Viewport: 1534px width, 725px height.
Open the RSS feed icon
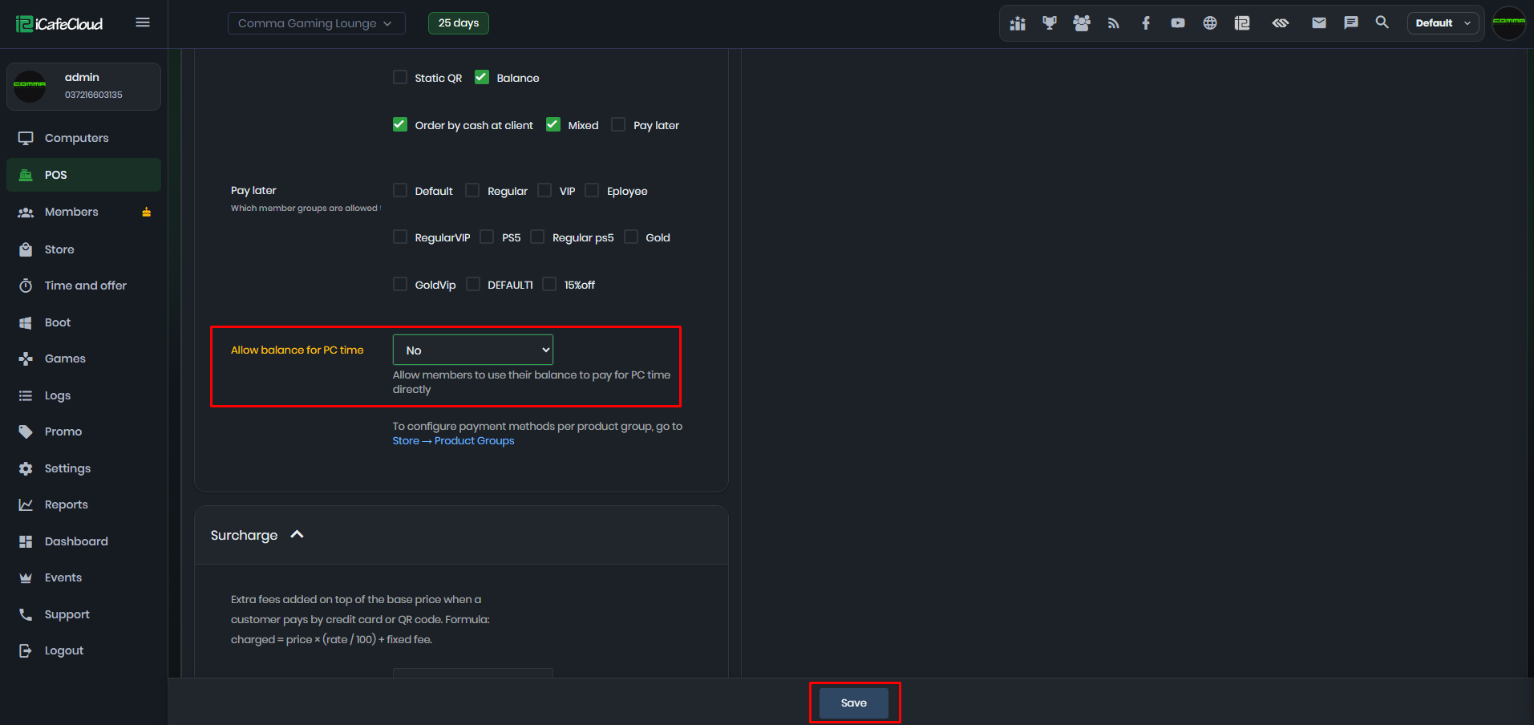click(x=1114, y=23)
